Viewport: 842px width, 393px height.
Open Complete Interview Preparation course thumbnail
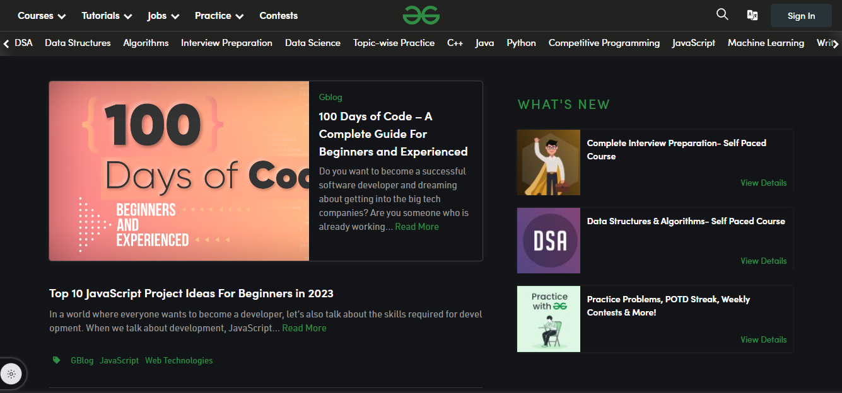pyautogui.click(x=549, y=162)
